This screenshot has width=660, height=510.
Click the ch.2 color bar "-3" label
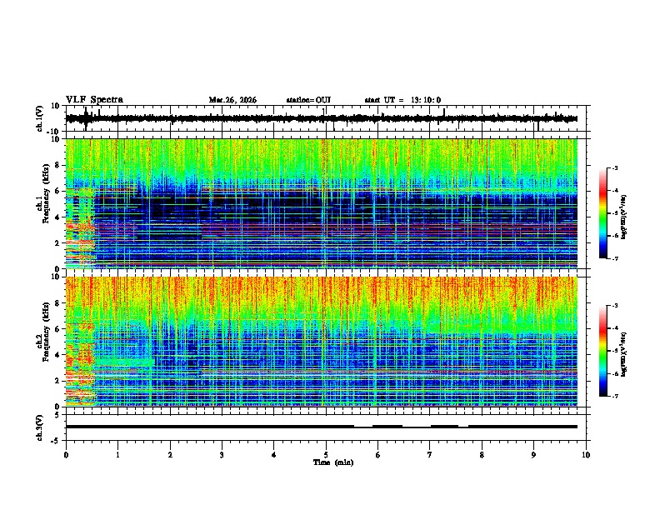point(614,306)
